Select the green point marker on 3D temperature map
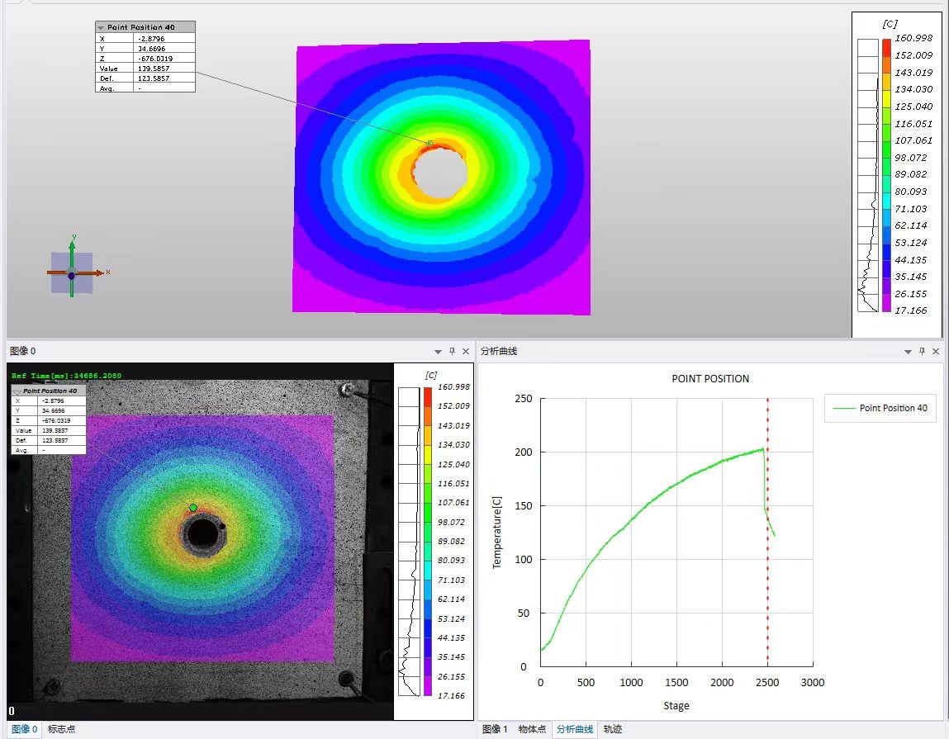This screenshot has height=739, width=949. pos(429,144)
